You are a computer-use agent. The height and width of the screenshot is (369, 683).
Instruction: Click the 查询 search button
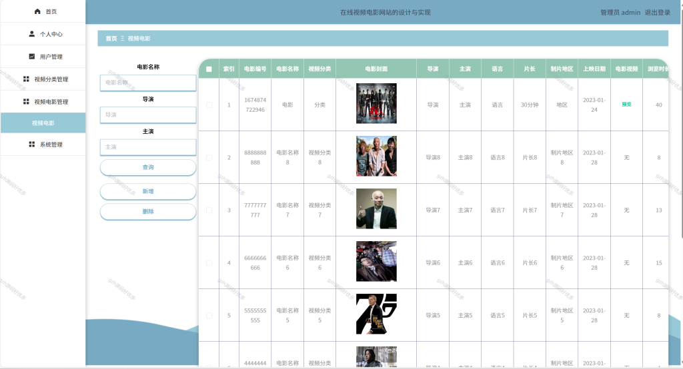[x=148, y=167]
